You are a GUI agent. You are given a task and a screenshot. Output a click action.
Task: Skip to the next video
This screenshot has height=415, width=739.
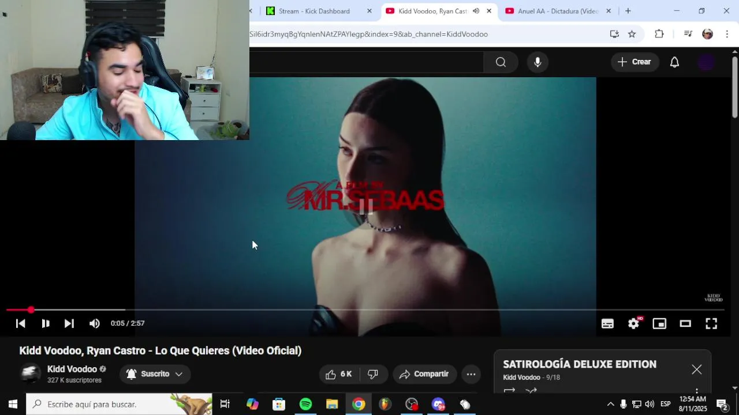tap(69, 323)
